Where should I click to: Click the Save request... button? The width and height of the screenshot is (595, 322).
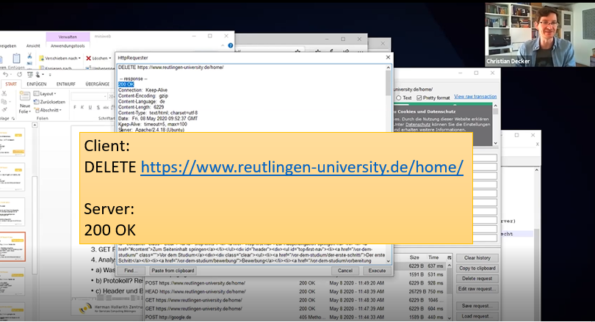(477, 306)
